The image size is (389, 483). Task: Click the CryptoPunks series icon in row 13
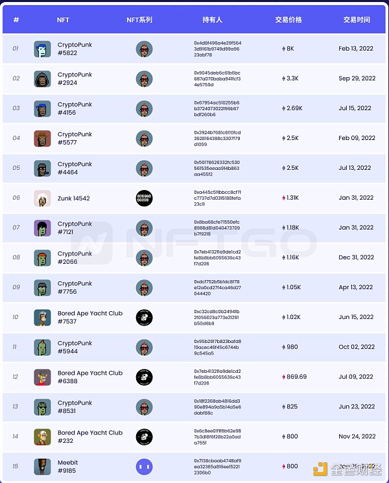(x=144, y=407)
